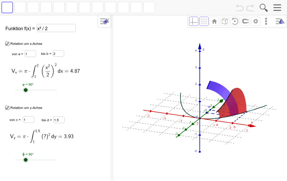Open the three-dot more options menu

(x=266, y=22)
